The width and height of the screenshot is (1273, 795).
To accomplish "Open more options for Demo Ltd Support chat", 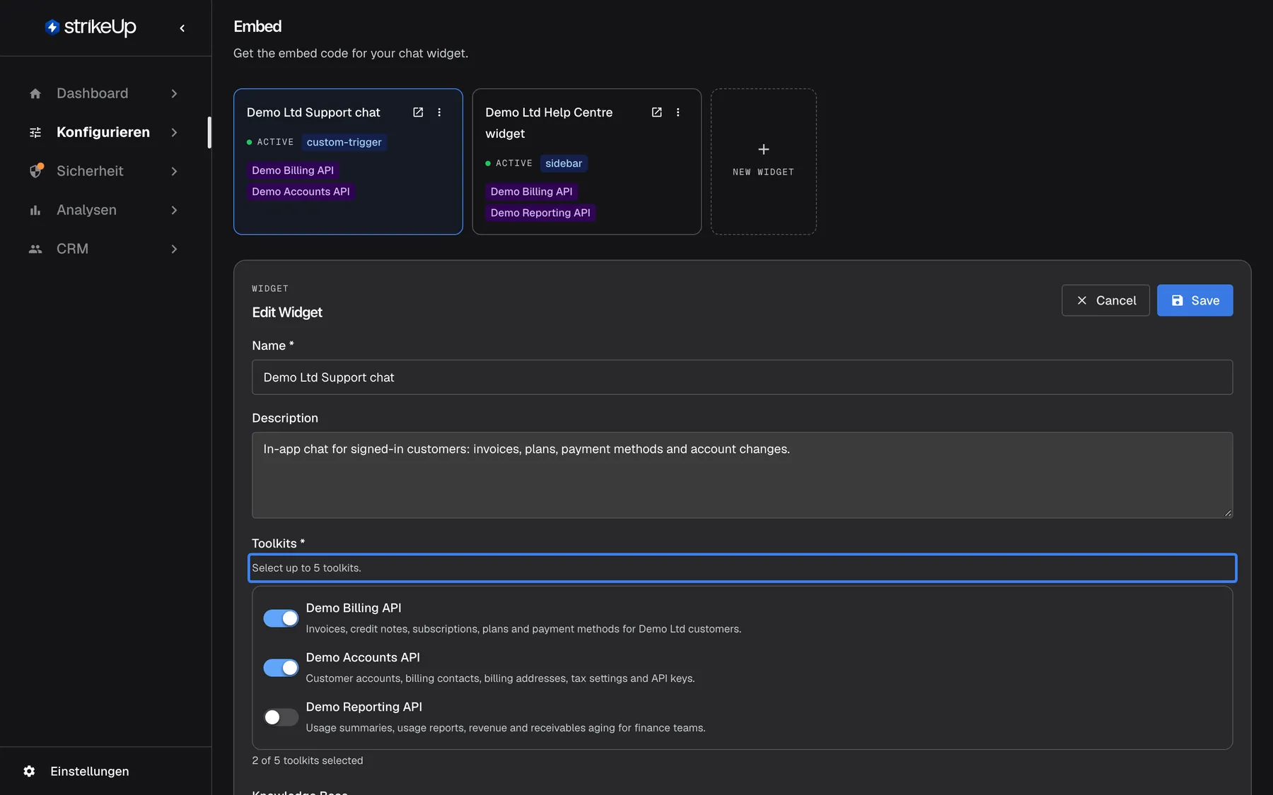I will (x=439, y=112).
